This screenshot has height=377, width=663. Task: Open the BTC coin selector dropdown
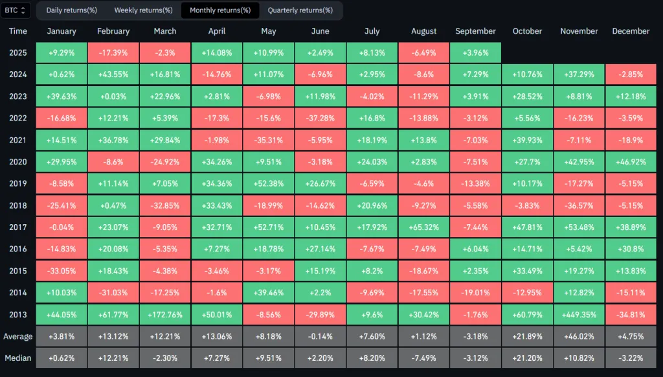pyautogui.click(x=17, y=10)
